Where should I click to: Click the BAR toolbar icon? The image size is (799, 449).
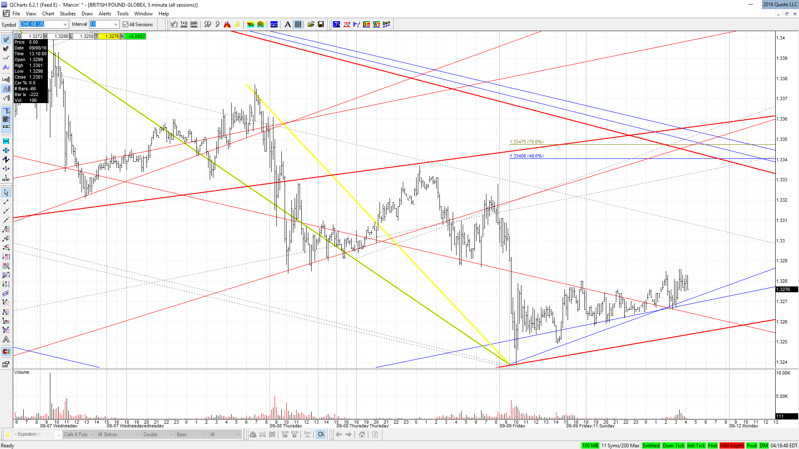pos(194,25)
